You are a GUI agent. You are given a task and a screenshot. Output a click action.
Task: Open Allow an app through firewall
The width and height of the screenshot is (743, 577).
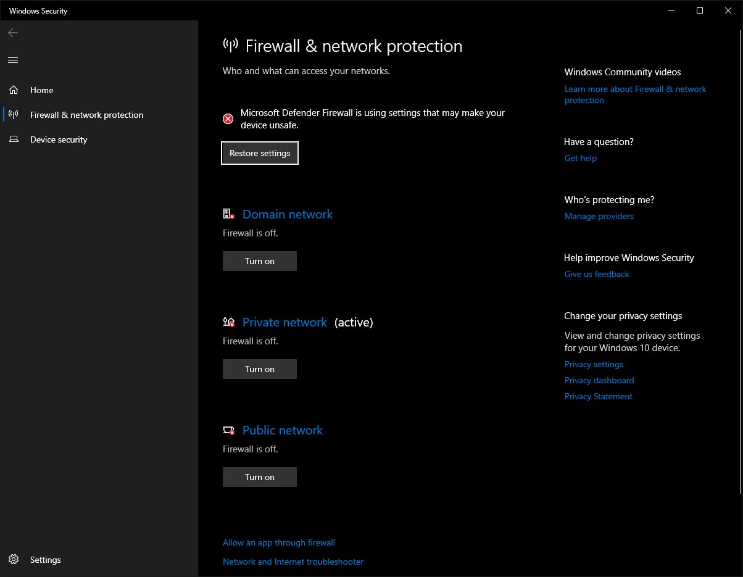279,542
